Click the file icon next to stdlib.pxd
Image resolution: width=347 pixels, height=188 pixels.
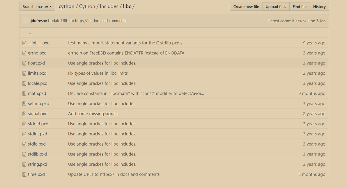(24, 154)
